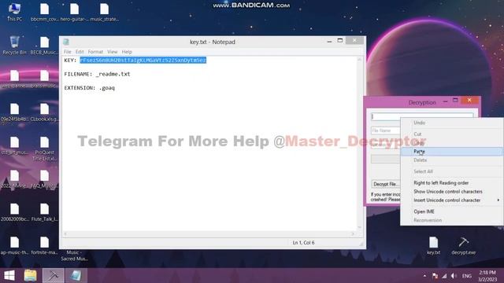The image size is (504, 283).
Task: Open the Notepad Edit menu
Action: click(x=80, y=52)
